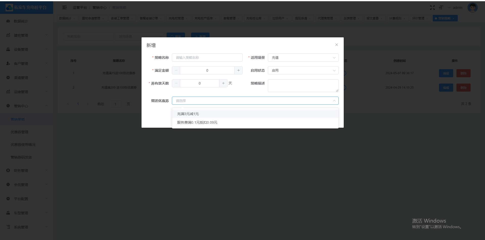Select 营销券码发放 submenu item
The image size is (485, 240).
27,157
